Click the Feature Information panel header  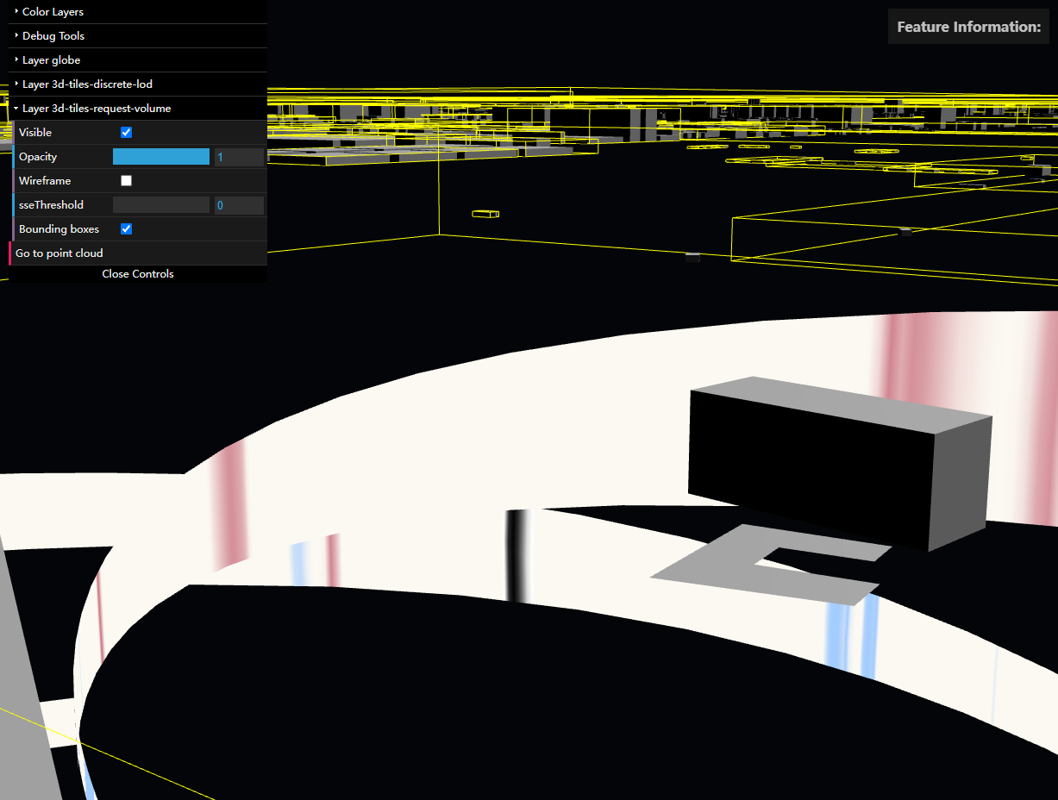967,26
